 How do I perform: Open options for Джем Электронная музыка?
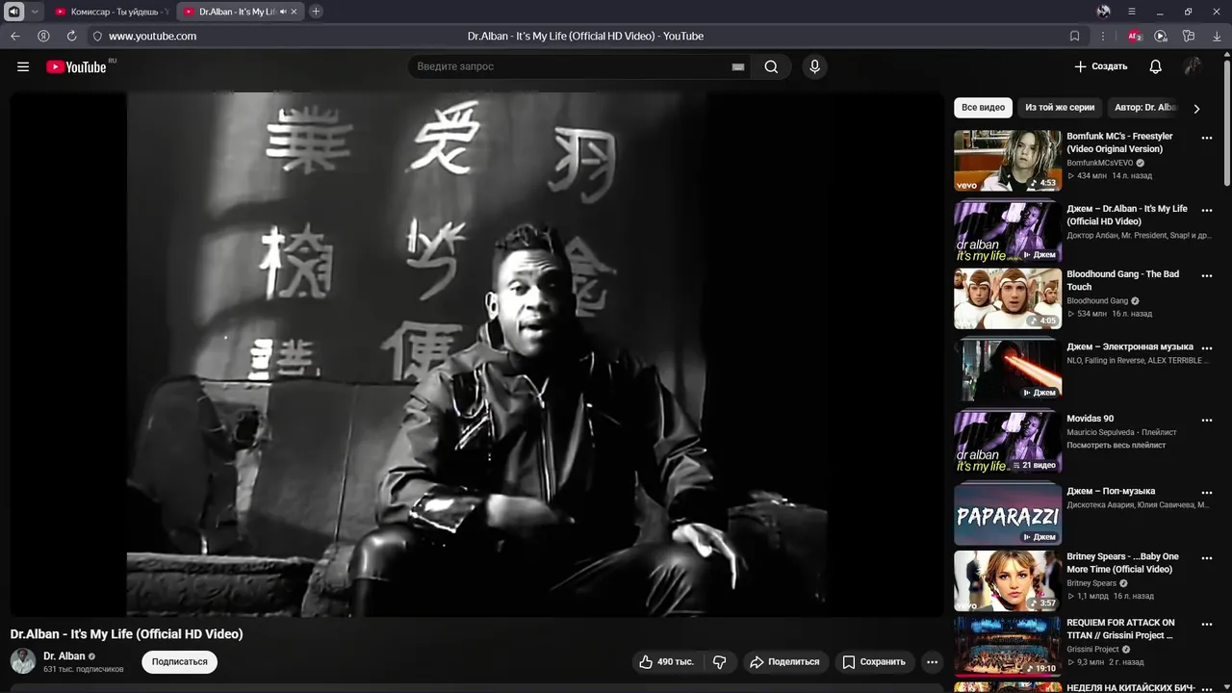(x=1207, y=347)
